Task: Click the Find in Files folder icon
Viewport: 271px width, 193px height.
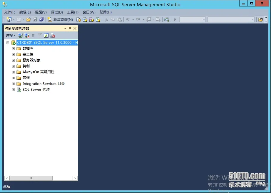Action: tap(260, 19)
